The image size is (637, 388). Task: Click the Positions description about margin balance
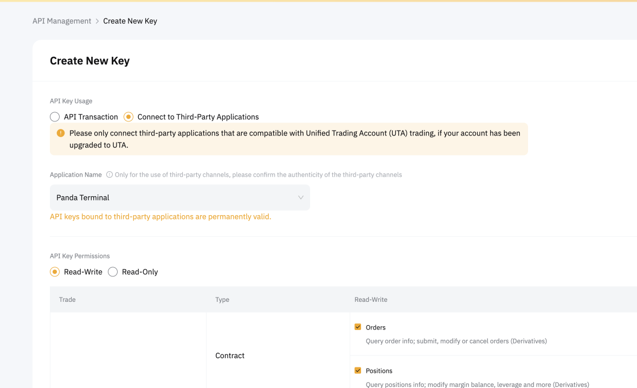478,384
